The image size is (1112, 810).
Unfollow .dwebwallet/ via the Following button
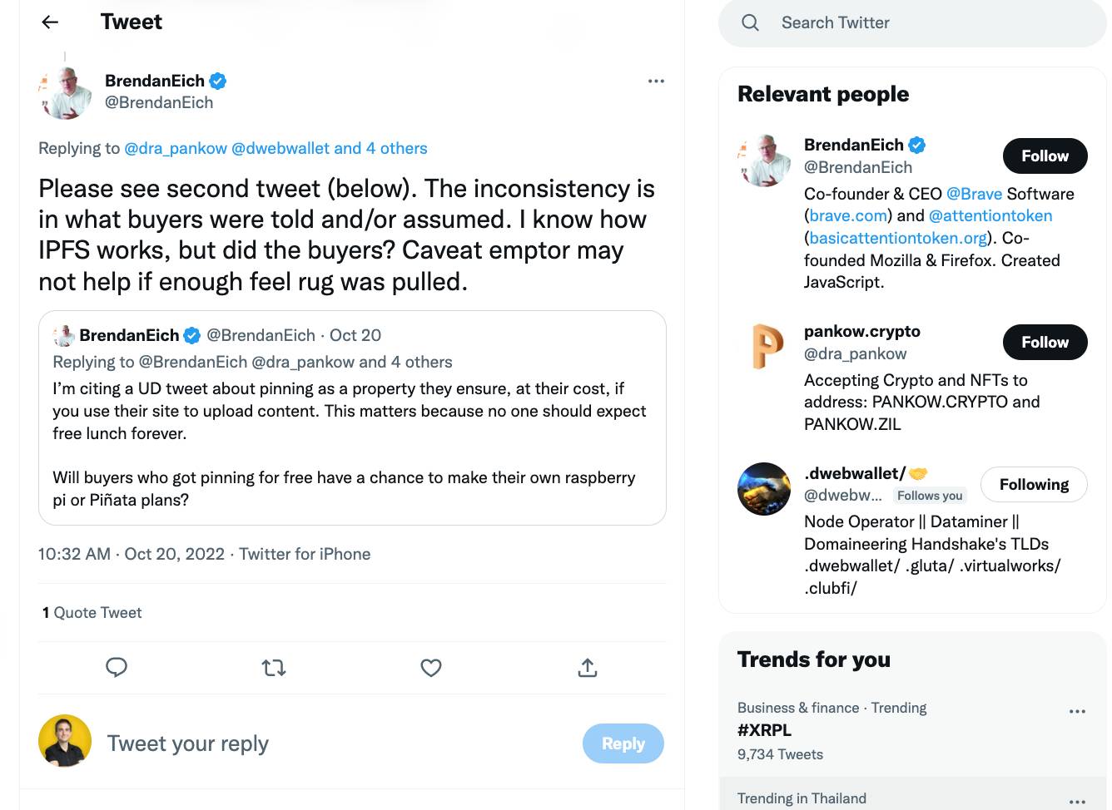tap(1034, 484)
